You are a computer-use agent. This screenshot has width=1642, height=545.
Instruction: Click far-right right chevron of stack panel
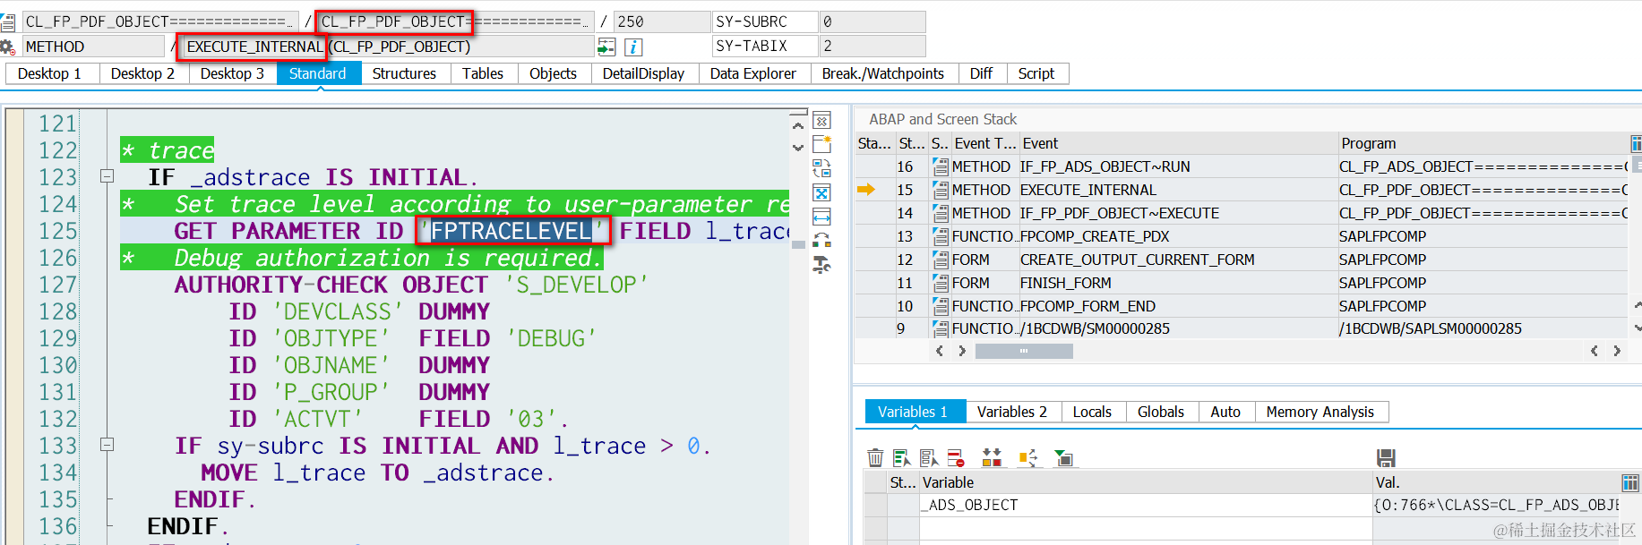[x=1617, y=351]
